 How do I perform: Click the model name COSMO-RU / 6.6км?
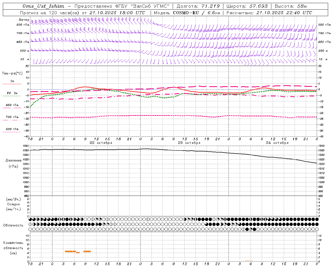click(x=196, y=13)
